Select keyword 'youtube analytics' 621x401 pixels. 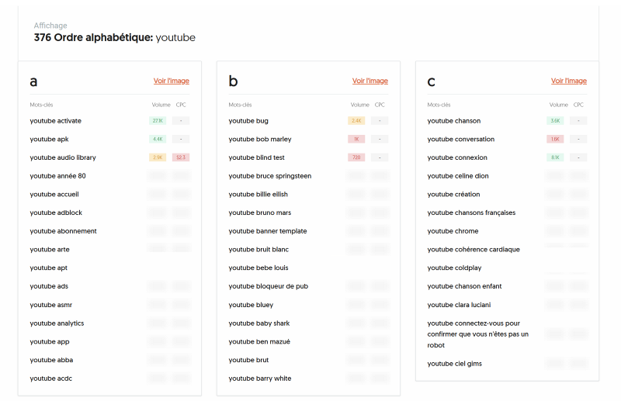tap(57, 323)
